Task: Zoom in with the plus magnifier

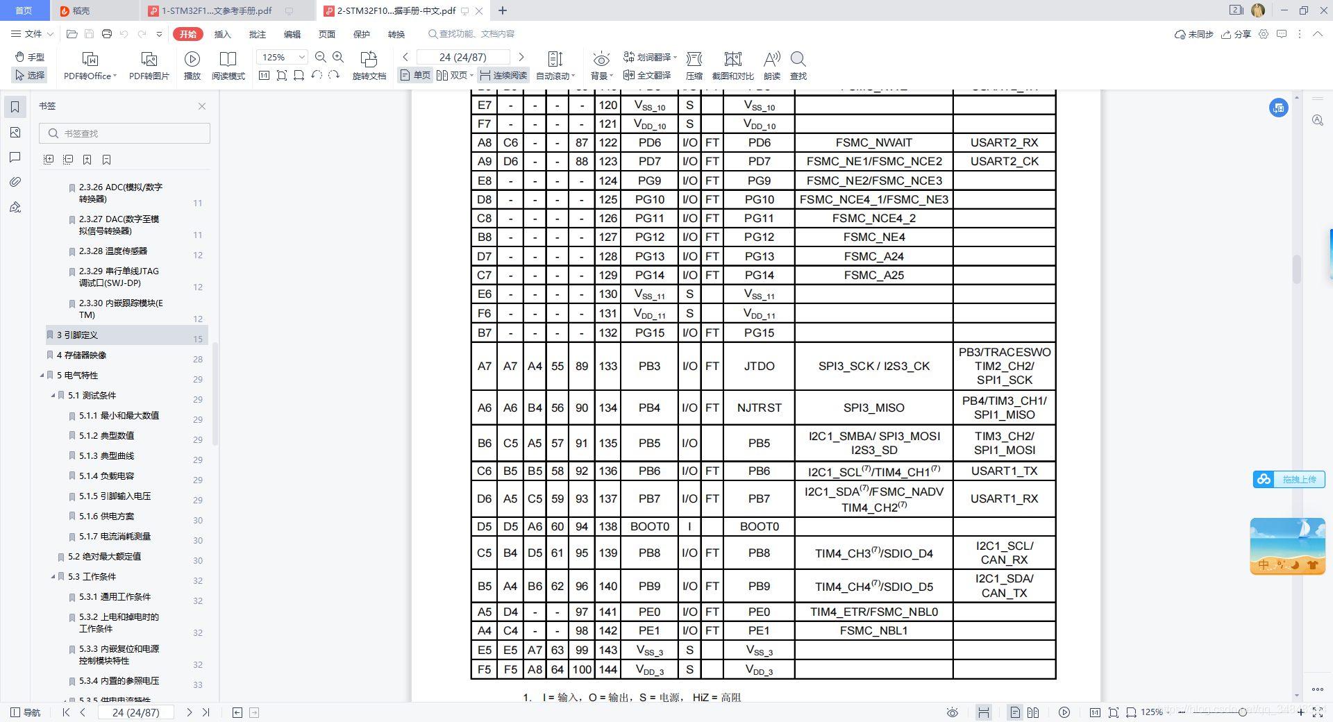Action: pyautogui.click(x=338, y=57)
